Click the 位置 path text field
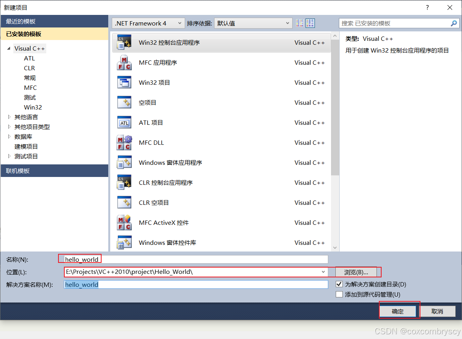 (192, 272)
